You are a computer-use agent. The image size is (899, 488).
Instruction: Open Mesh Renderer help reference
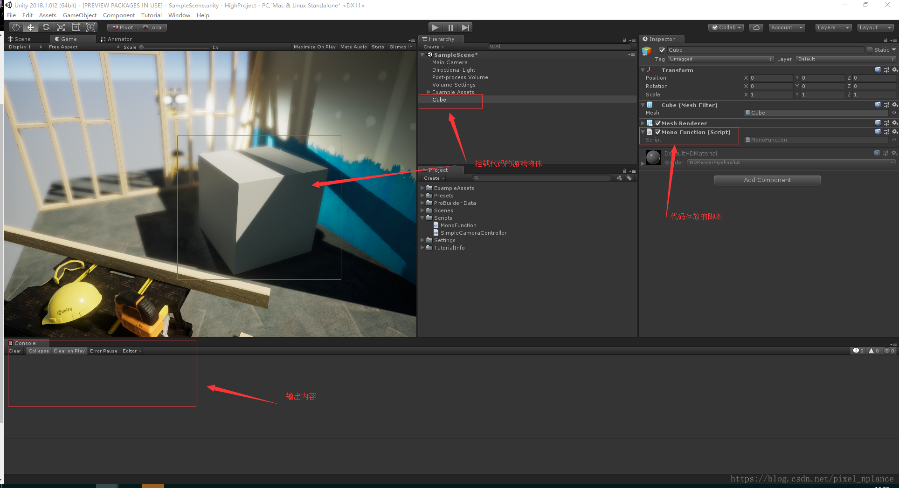click(x=878, y=123)
